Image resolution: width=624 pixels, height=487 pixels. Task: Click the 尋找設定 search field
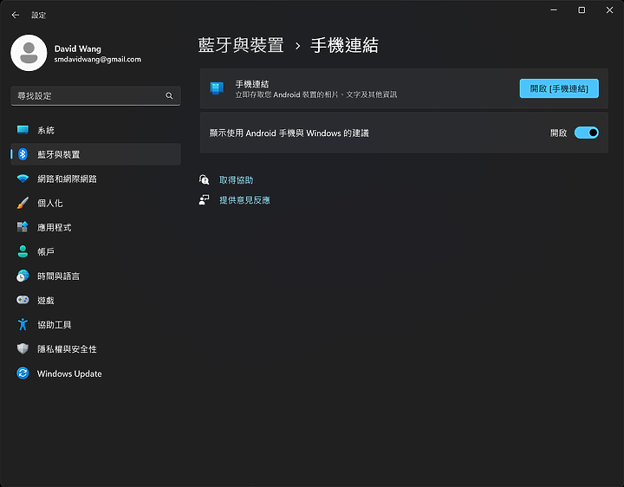(95, 96)
